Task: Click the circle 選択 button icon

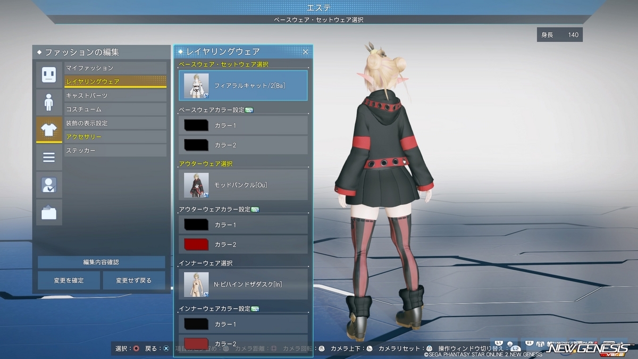Action: (x=136, y=349)
